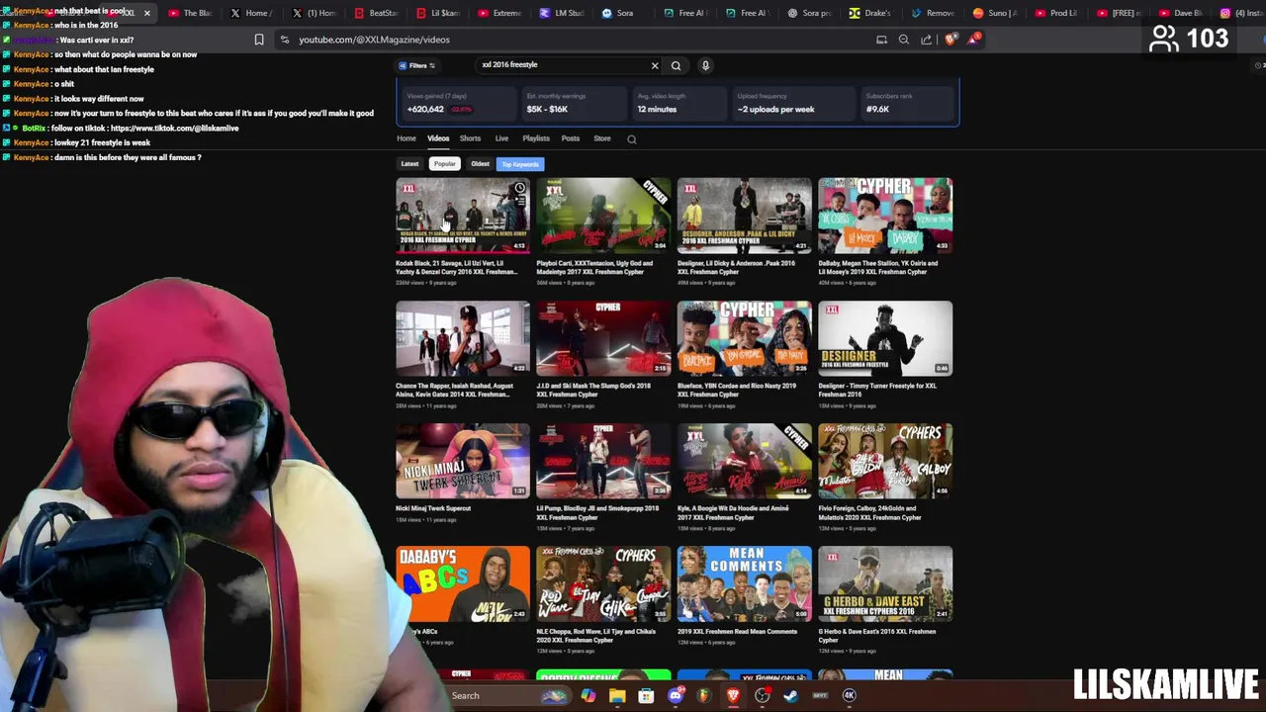
Task: Open J.I.D and Ski Mask 2018 cypher title
Action: click(594, 390)
